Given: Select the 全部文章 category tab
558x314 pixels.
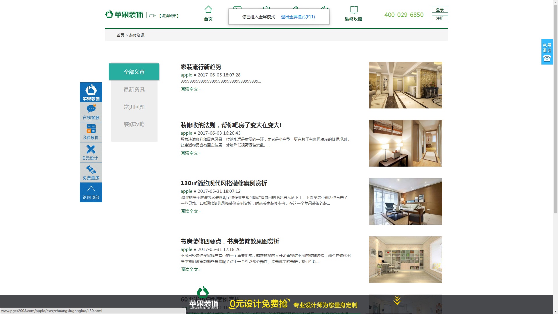Looking at the screenshot, I should coord(134,72).
